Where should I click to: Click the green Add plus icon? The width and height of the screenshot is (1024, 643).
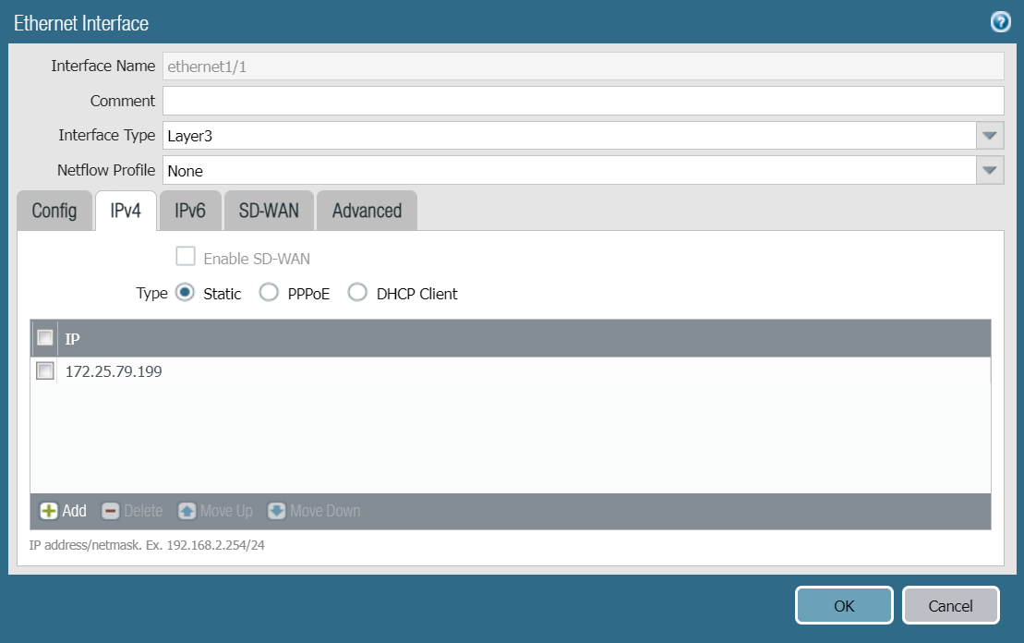coord(49,511)
